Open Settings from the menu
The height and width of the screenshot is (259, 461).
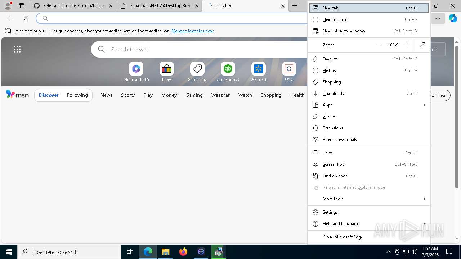pos(369,212)
